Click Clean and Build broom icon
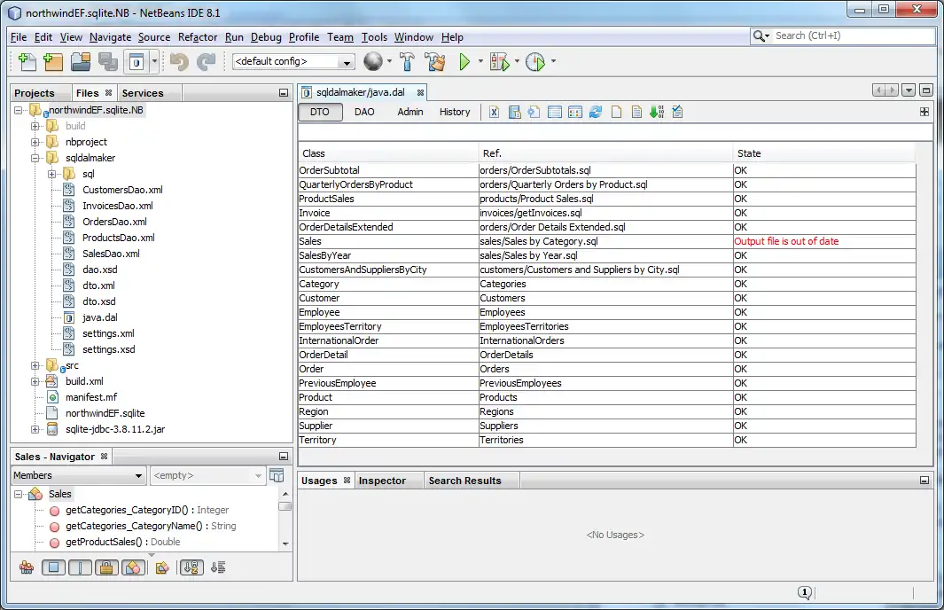This screenshot has height=610, width=944. [434, 62]
